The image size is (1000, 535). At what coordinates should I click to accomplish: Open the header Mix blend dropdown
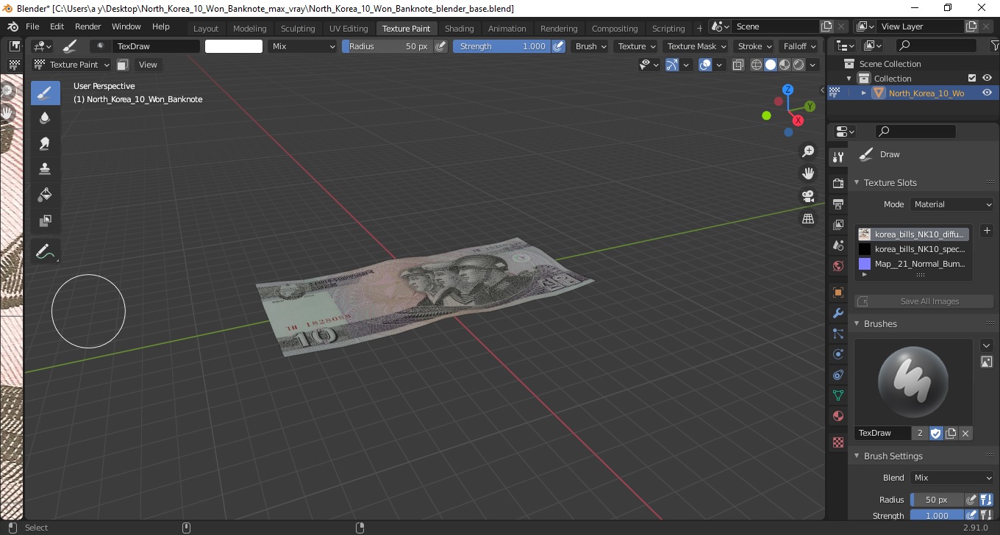302,46
